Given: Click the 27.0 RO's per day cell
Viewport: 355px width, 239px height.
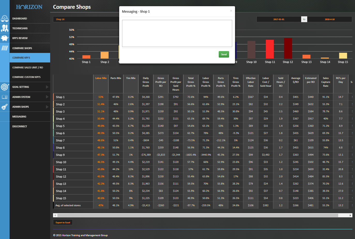Looking at the screenshot, I should pyautogui.click(x=341, y=191).
